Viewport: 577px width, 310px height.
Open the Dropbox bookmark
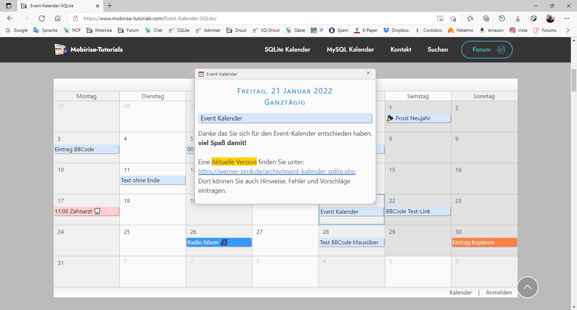[396, 30]
